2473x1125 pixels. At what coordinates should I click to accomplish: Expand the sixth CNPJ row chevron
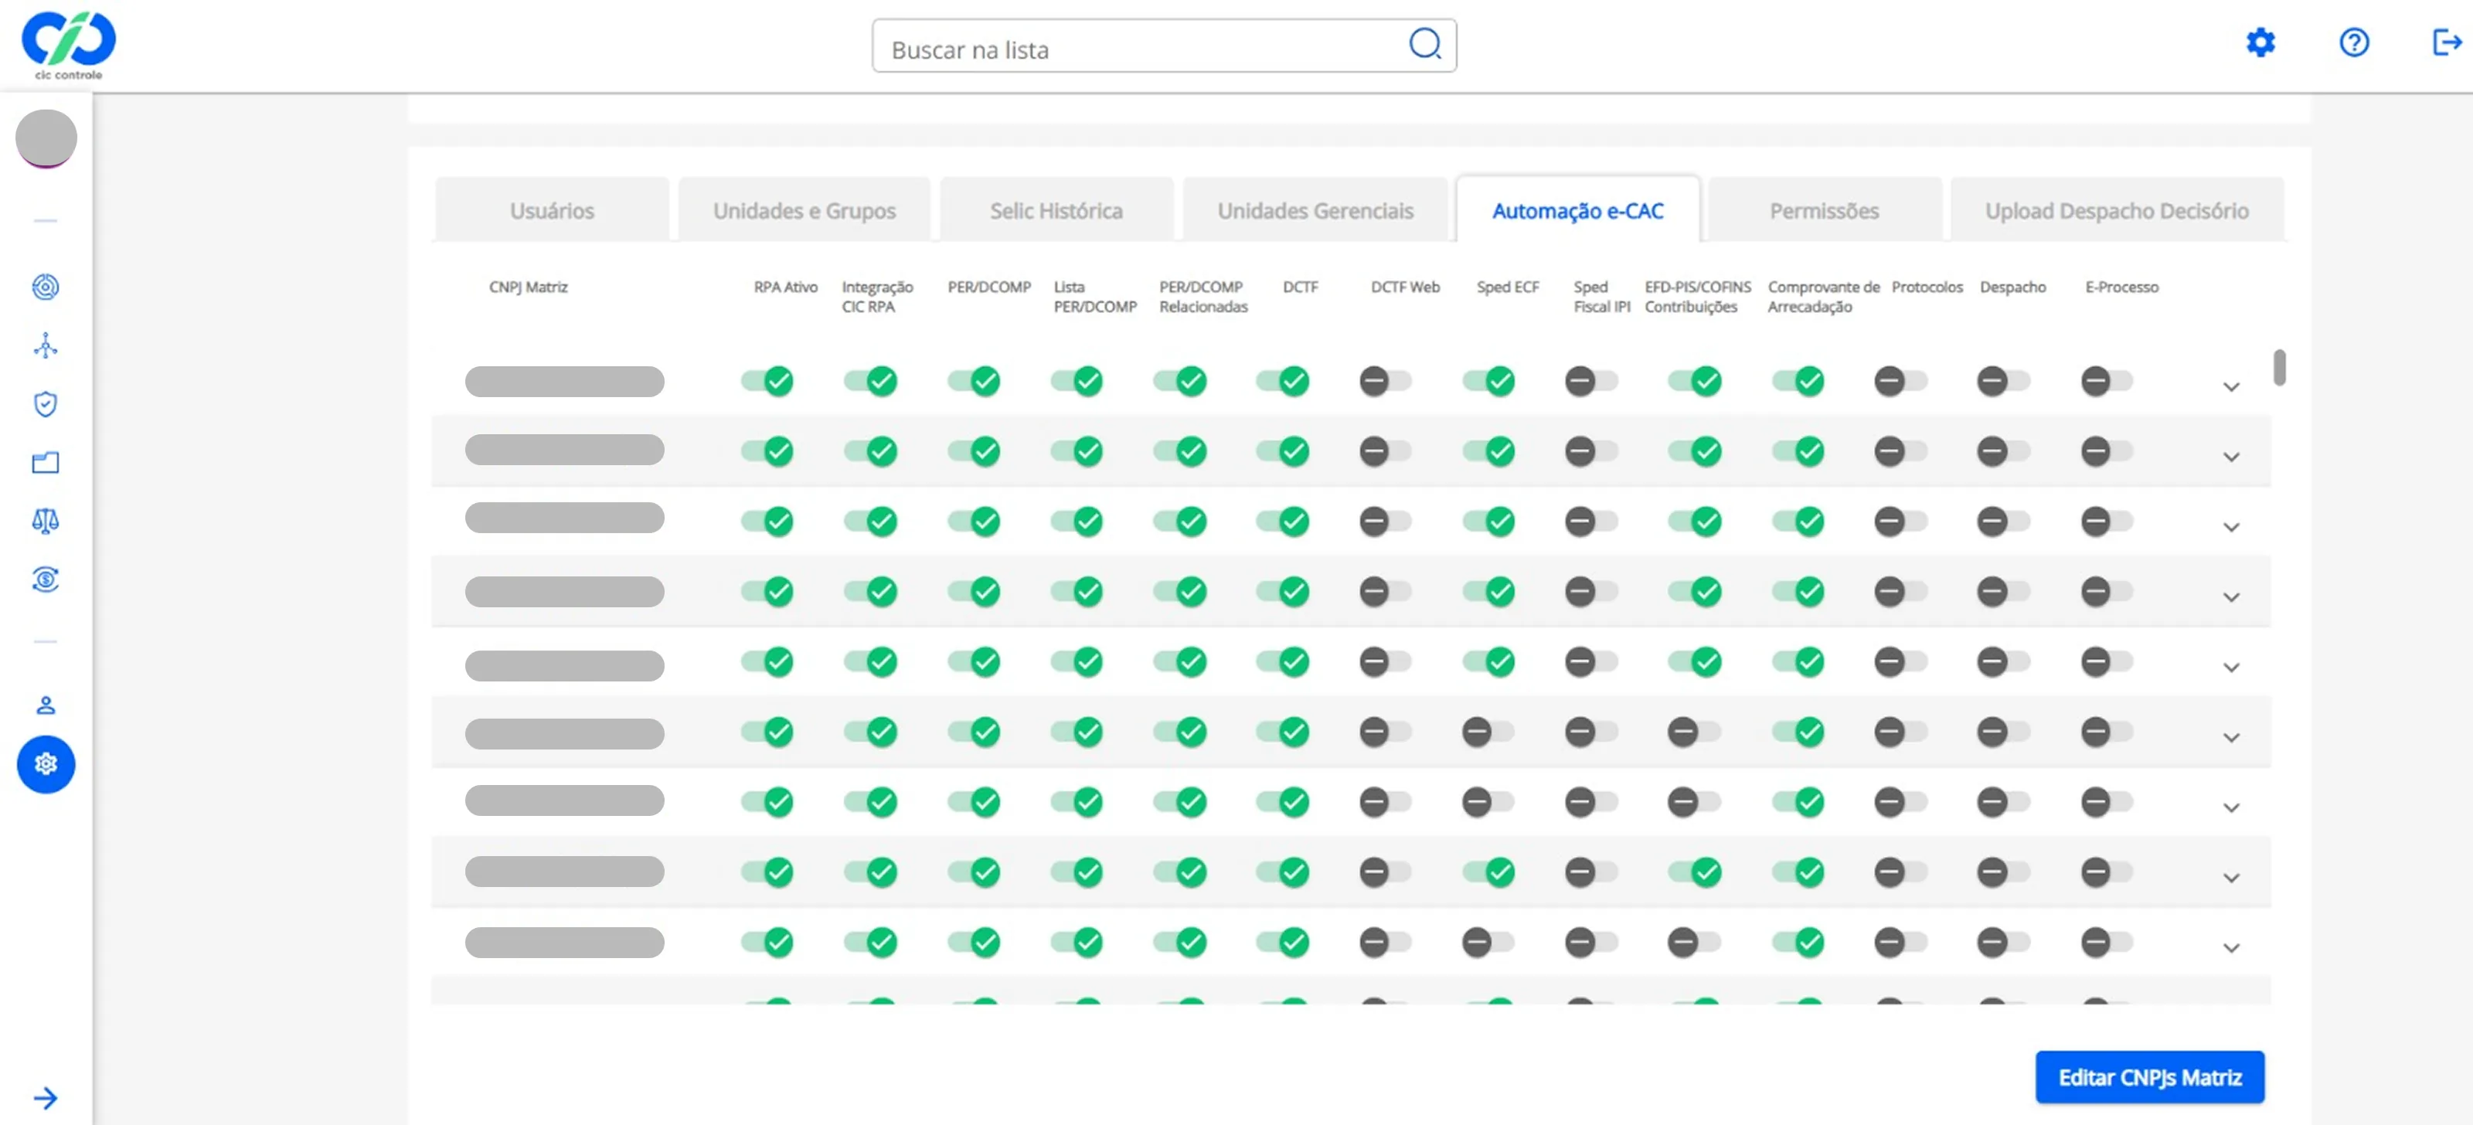2231,737
